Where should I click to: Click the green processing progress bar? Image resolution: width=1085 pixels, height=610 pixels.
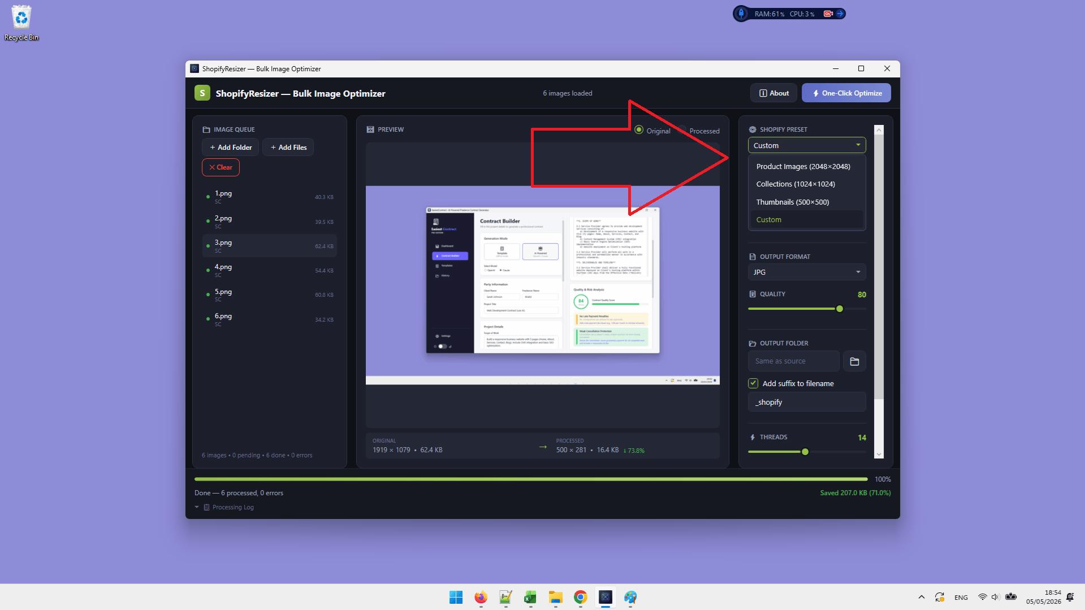(x=531, y=479)
